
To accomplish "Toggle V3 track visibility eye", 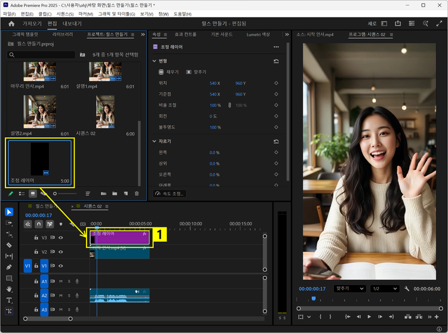I will [x=60, y=238].
